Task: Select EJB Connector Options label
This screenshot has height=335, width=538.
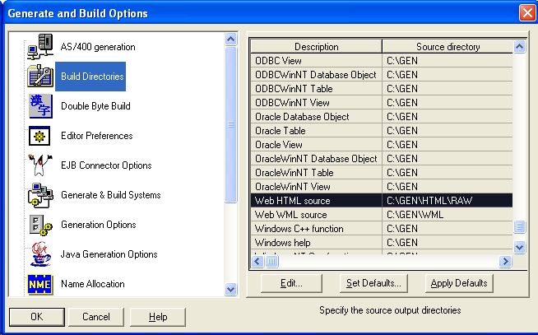Action: point(106,165)
